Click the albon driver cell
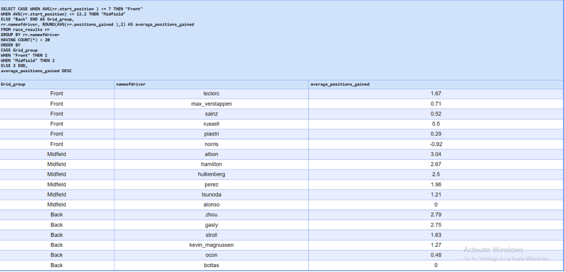This screenshot has width=564, height=272. click(212, 154)
